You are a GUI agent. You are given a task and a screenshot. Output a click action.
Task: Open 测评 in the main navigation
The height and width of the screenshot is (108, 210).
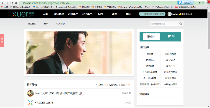click(114, 14)
